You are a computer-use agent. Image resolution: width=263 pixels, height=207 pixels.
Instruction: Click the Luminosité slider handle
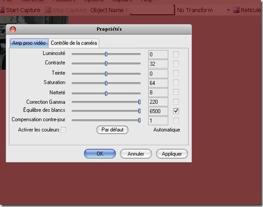(x=106, y=54)
